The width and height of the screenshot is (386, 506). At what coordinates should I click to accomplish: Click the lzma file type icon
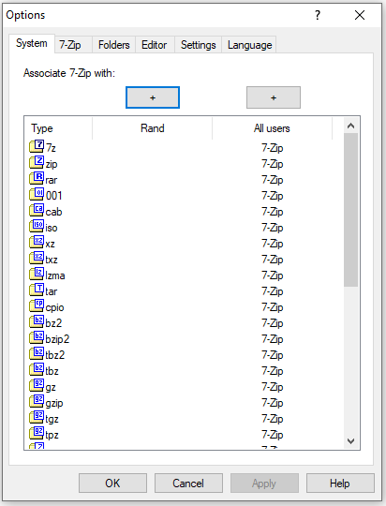(37, 274)
